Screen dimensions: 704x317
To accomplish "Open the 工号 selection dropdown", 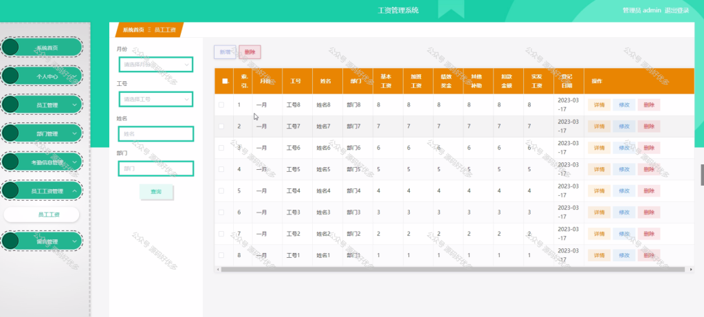I will [156, 99].
